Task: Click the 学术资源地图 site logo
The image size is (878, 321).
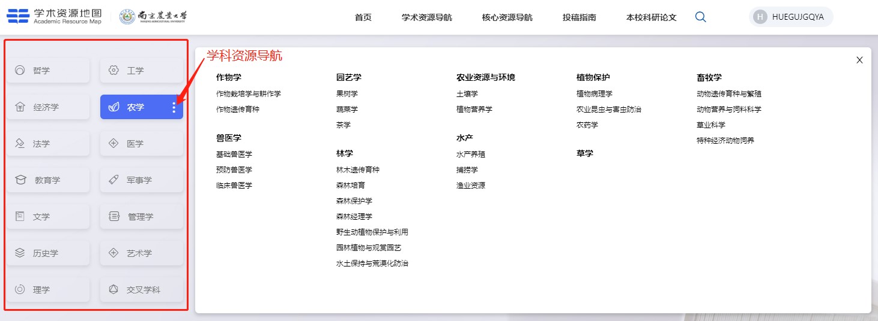Action: click(54, 17)
